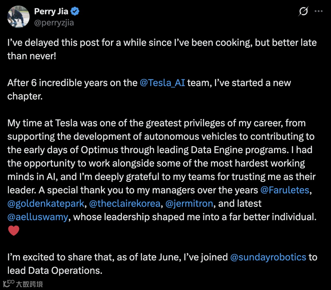
Task: Open the three-dot More options menu
Action: [x=319, y=12]
